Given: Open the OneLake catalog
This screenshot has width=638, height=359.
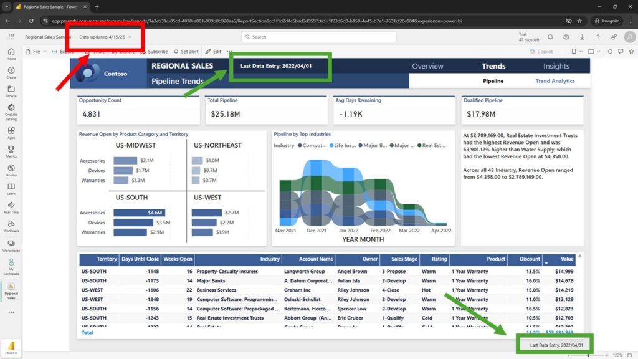Looking at the screenshot, I should (x=11, y=112).
